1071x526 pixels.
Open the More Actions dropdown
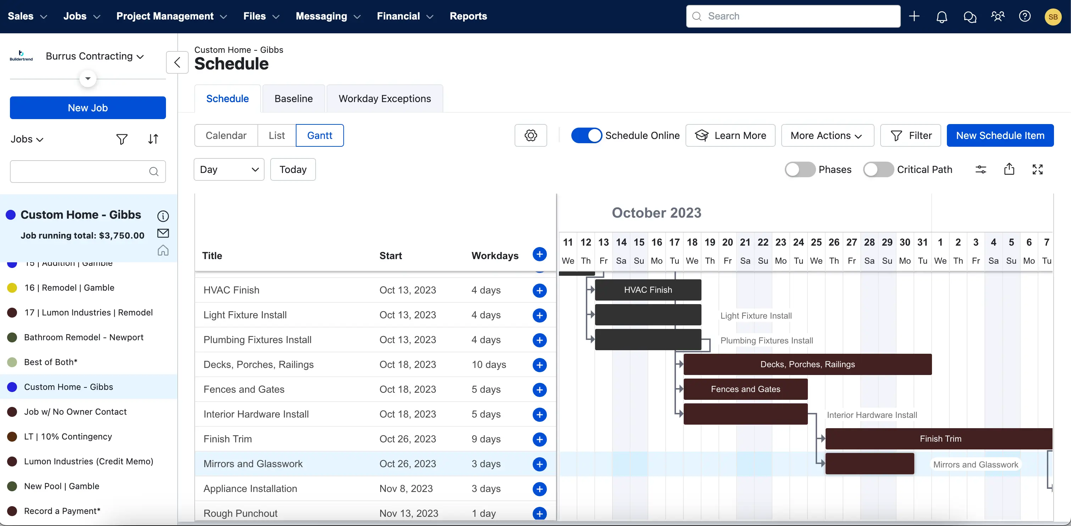(x=827, y=135)
